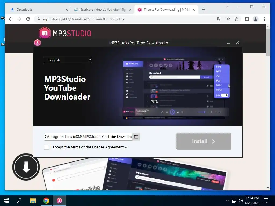The width and height of the screenshot is (275, 206).
Task: Open the Chrome profile menu
Action: click(256, 19)
